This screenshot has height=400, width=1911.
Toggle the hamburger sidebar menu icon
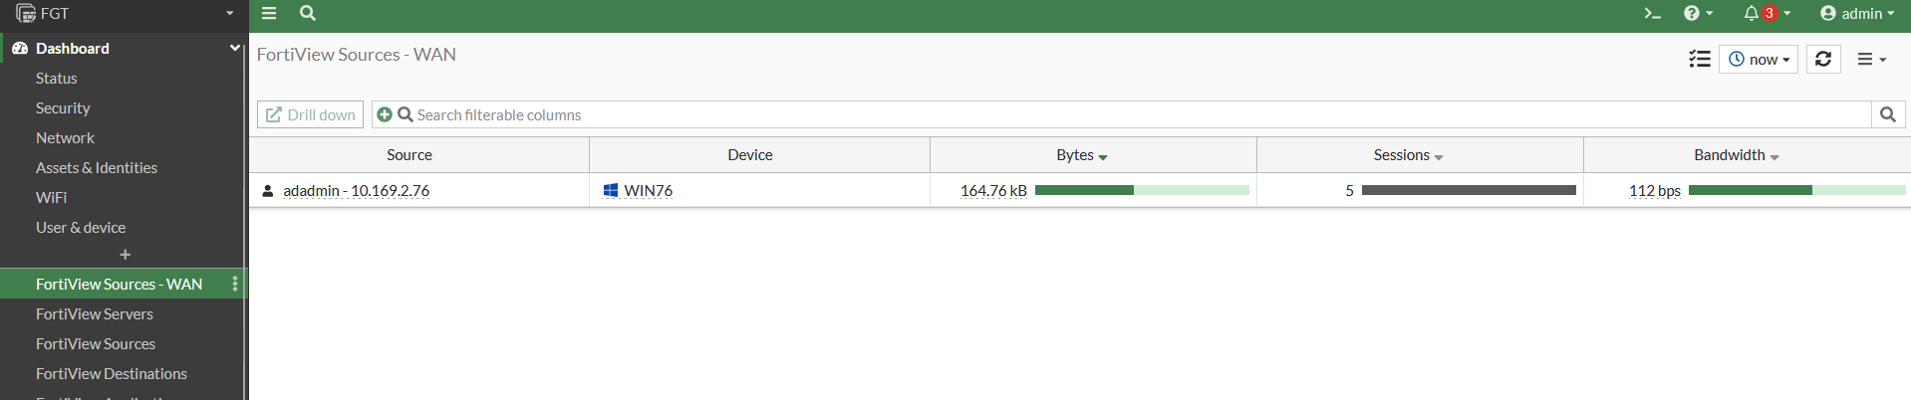269,13
